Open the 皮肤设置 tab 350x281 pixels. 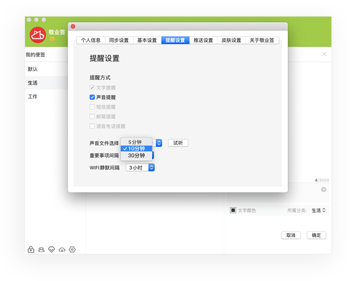231,40
